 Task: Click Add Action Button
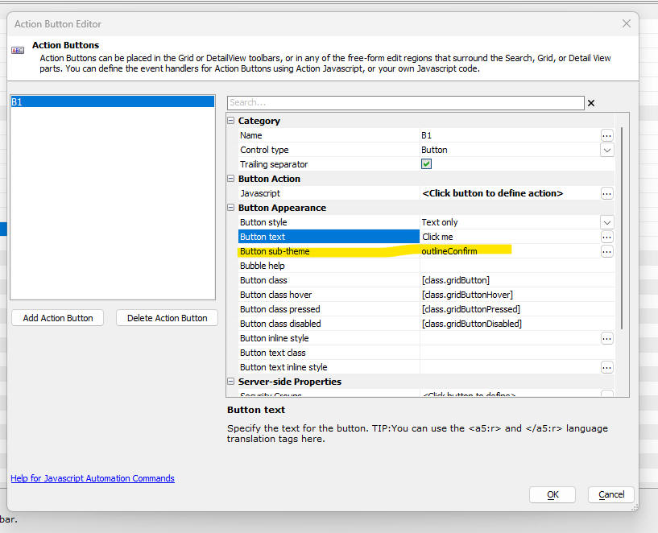click(58, 318)
